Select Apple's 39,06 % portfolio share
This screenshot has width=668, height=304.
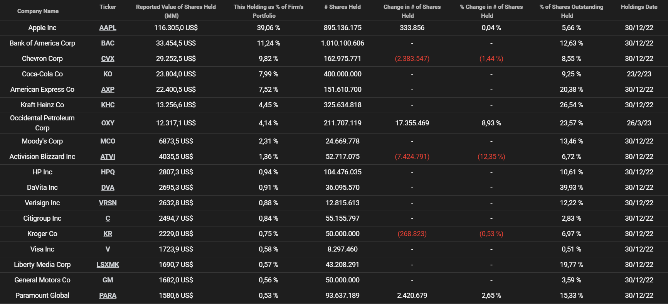(x=268, y=28)
